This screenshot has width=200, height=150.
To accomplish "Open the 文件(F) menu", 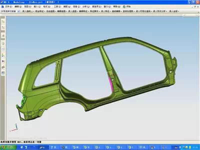I will point(8,7).
